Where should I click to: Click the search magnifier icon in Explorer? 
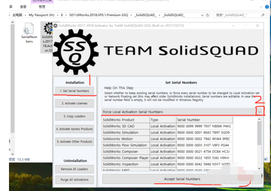(x=263, y=15)
